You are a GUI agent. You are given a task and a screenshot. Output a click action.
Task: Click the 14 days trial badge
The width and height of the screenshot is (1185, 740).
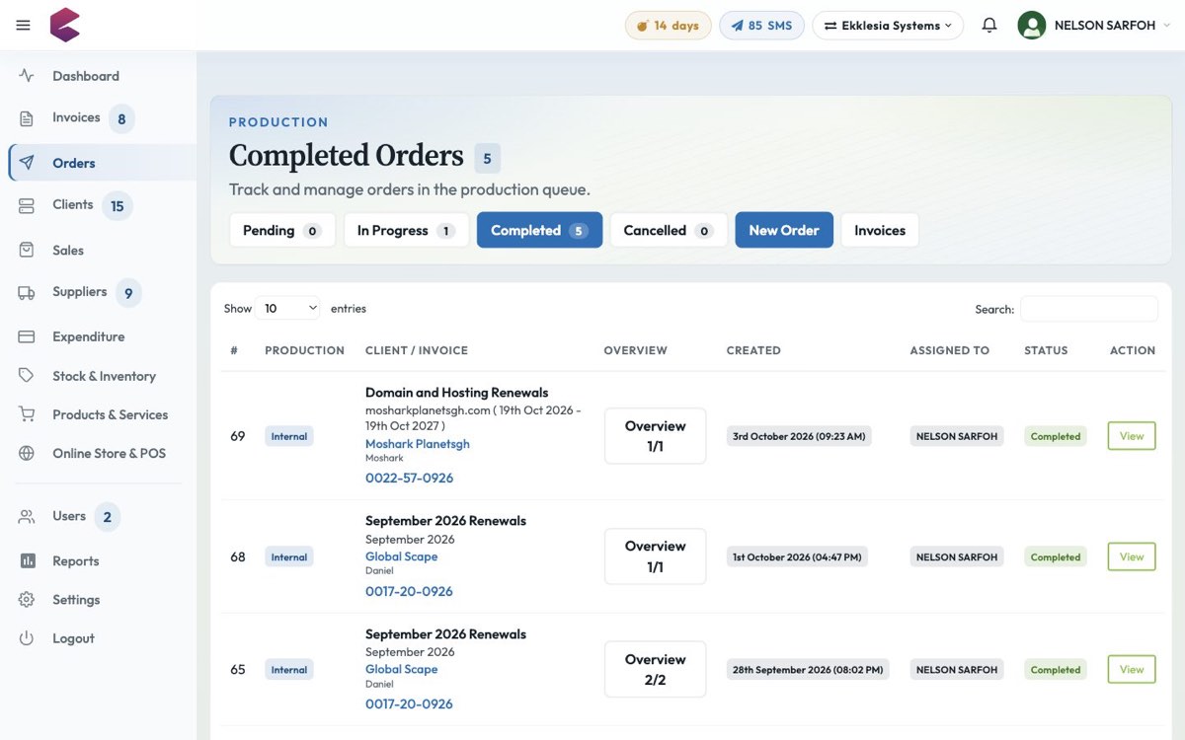(669, 26)
